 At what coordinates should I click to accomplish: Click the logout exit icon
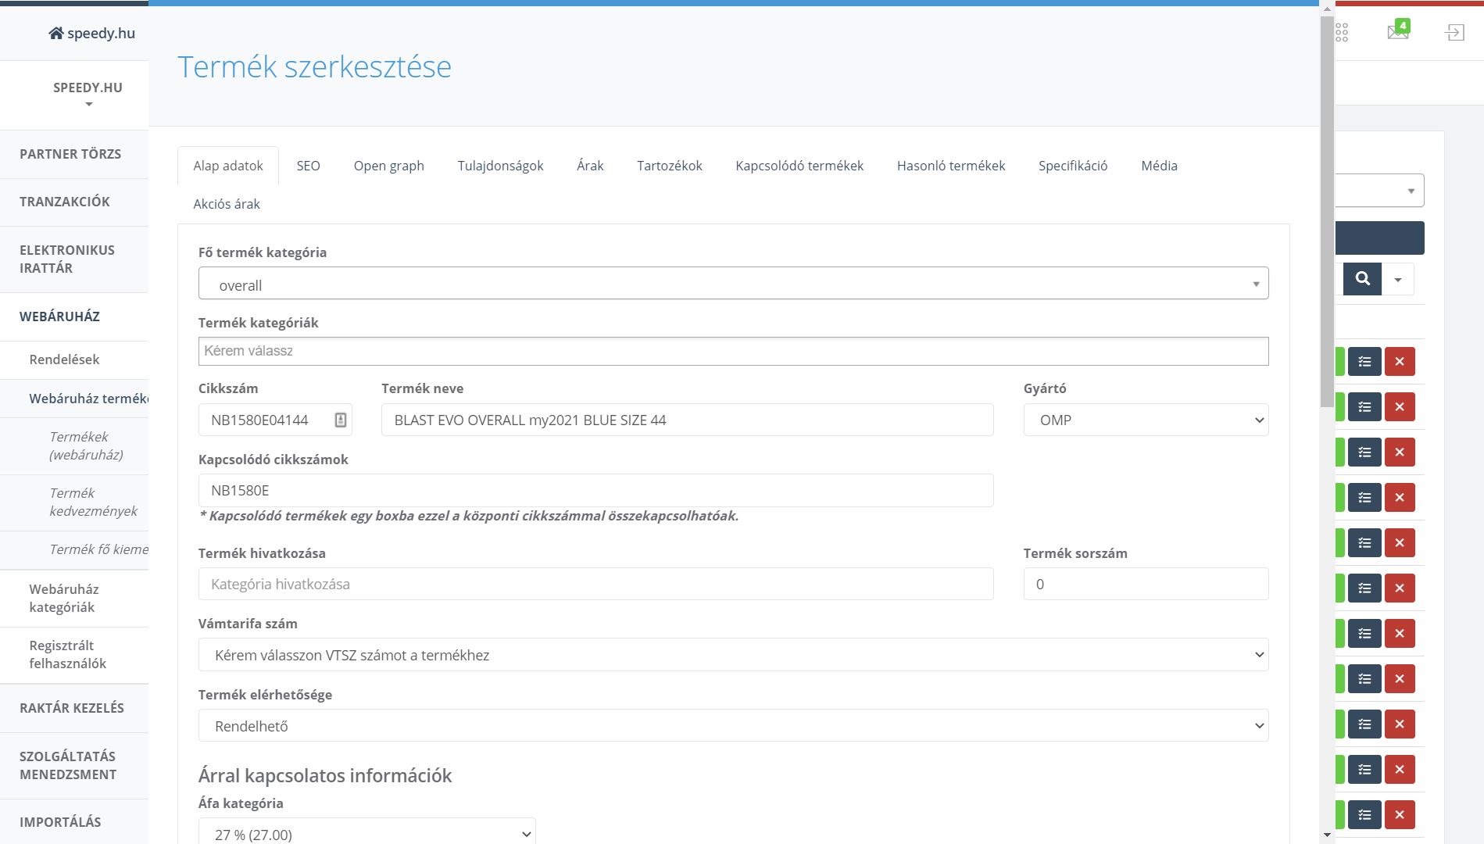click(x=1454, y=32)
